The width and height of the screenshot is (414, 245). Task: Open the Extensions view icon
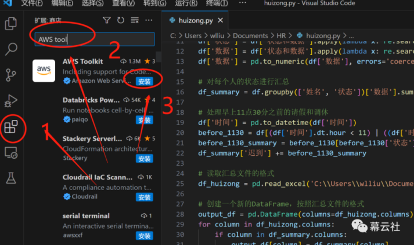click(x=11, y=127)
